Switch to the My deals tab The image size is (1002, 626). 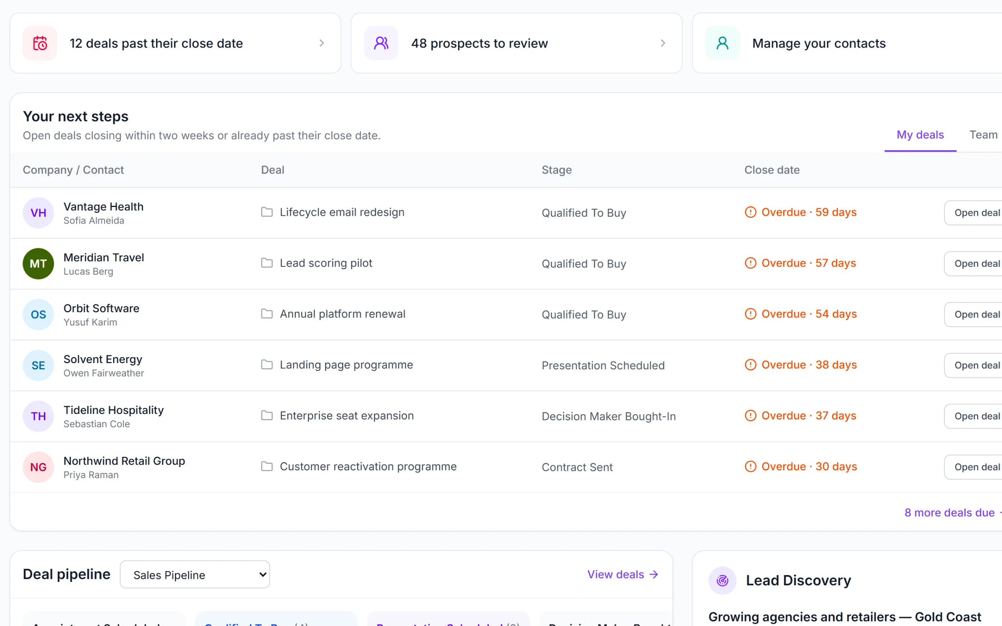point(920,135)
